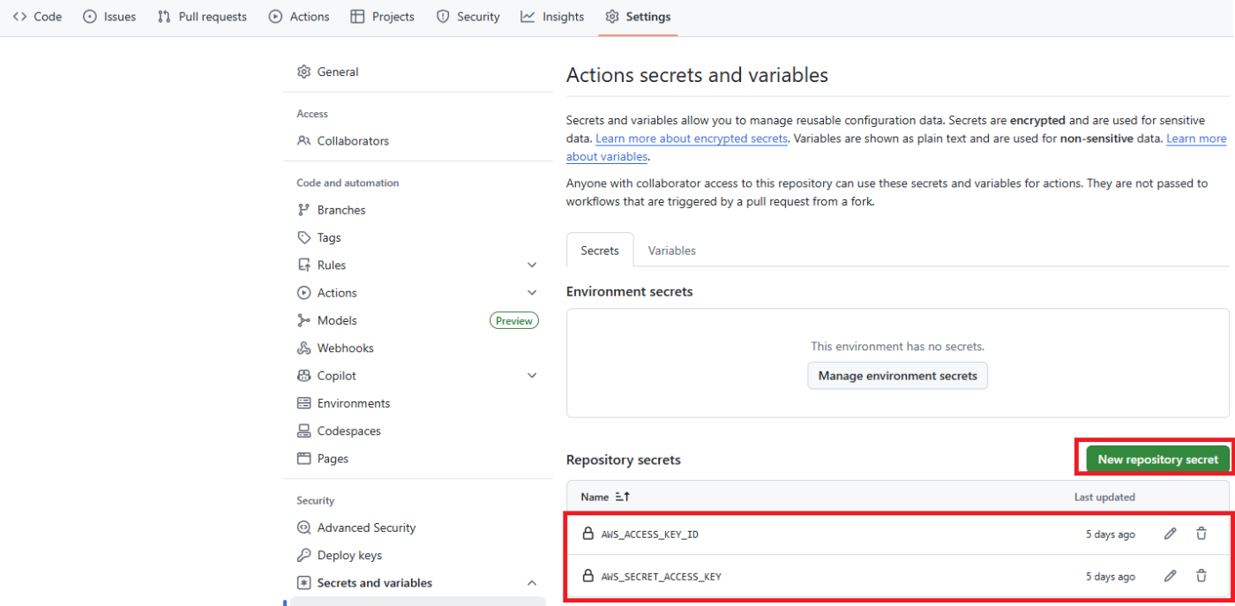Open Branches settings in sidebar

(341, 210)
